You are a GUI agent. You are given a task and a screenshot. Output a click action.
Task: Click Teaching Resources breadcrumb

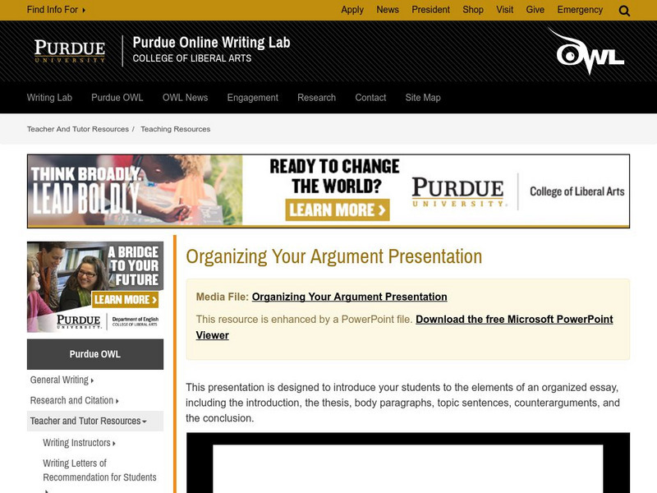tap(175, 129)
